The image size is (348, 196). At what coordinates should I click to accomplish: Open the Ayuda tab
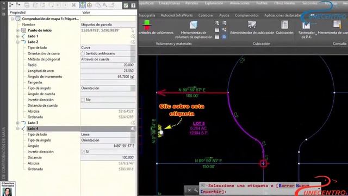pyautogui.click(x=224, y=15)
